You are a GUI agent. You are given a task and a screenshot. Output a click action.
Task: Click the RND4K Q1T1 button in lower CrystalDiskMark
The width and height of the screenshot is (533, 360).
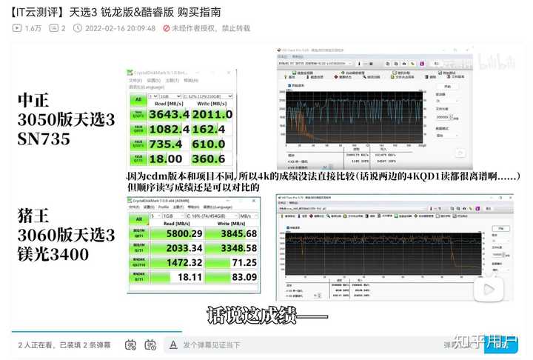[138, 276]
